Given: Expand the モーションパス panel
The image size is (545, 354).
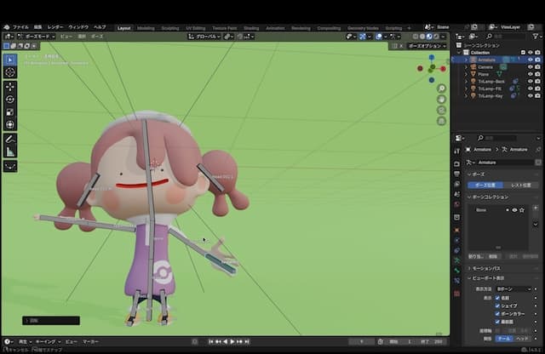Looking at the screenshot, I should click(x=493, y=268).
